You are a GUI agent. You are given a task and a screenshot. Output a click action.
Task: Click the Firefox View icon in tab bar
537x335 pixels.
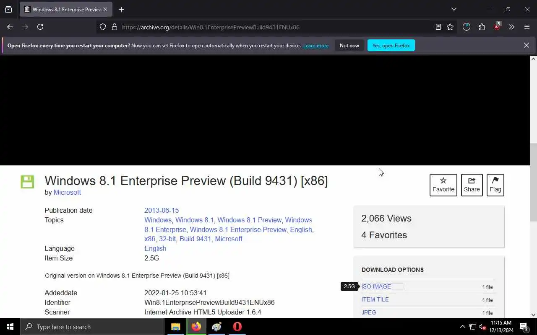[8, 9]
